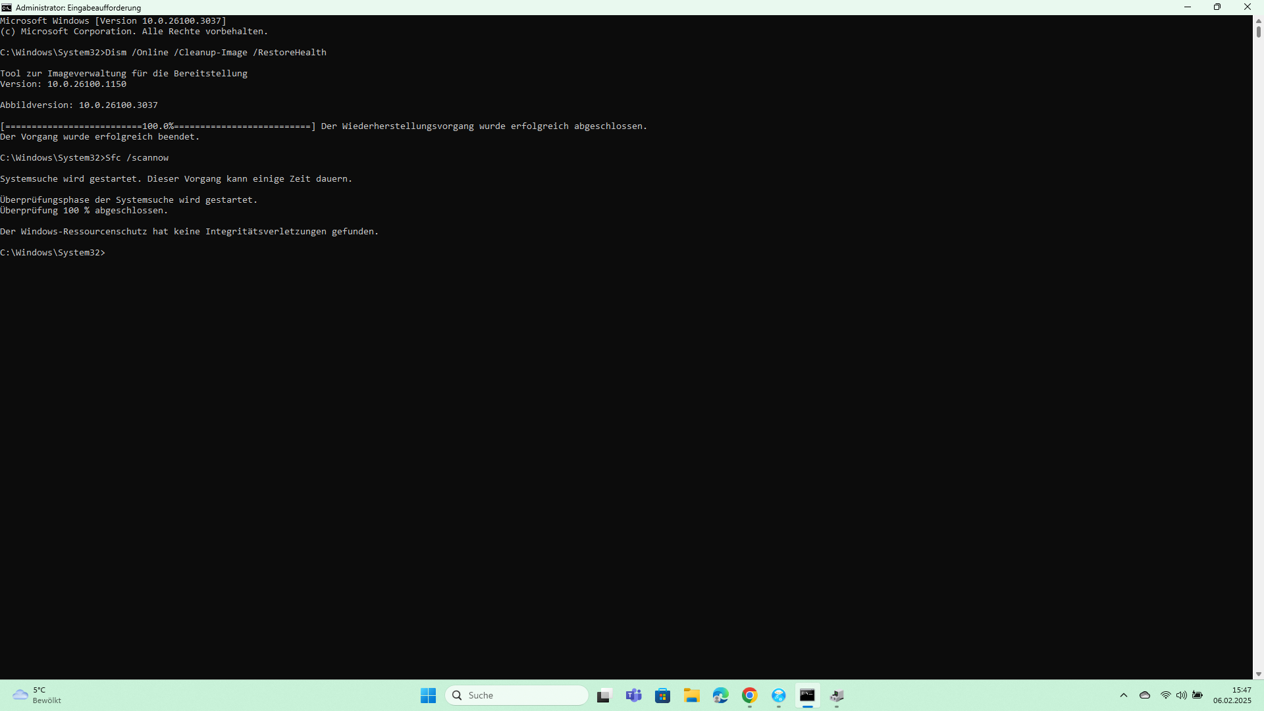Viewport: 1264px width, 711px height.
Task: Open File Explorer from the taskbar
Action: (691, 695)
